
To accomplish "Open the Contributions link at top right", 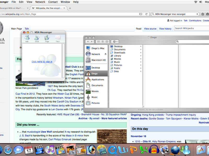I will [195, 21].
